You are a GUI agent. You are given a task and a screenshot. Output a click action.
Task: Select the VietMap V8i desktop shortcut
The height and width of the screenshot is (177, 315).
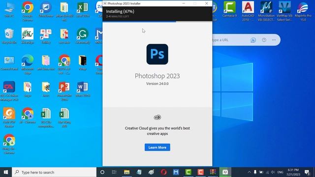click(x=284, y=11)
